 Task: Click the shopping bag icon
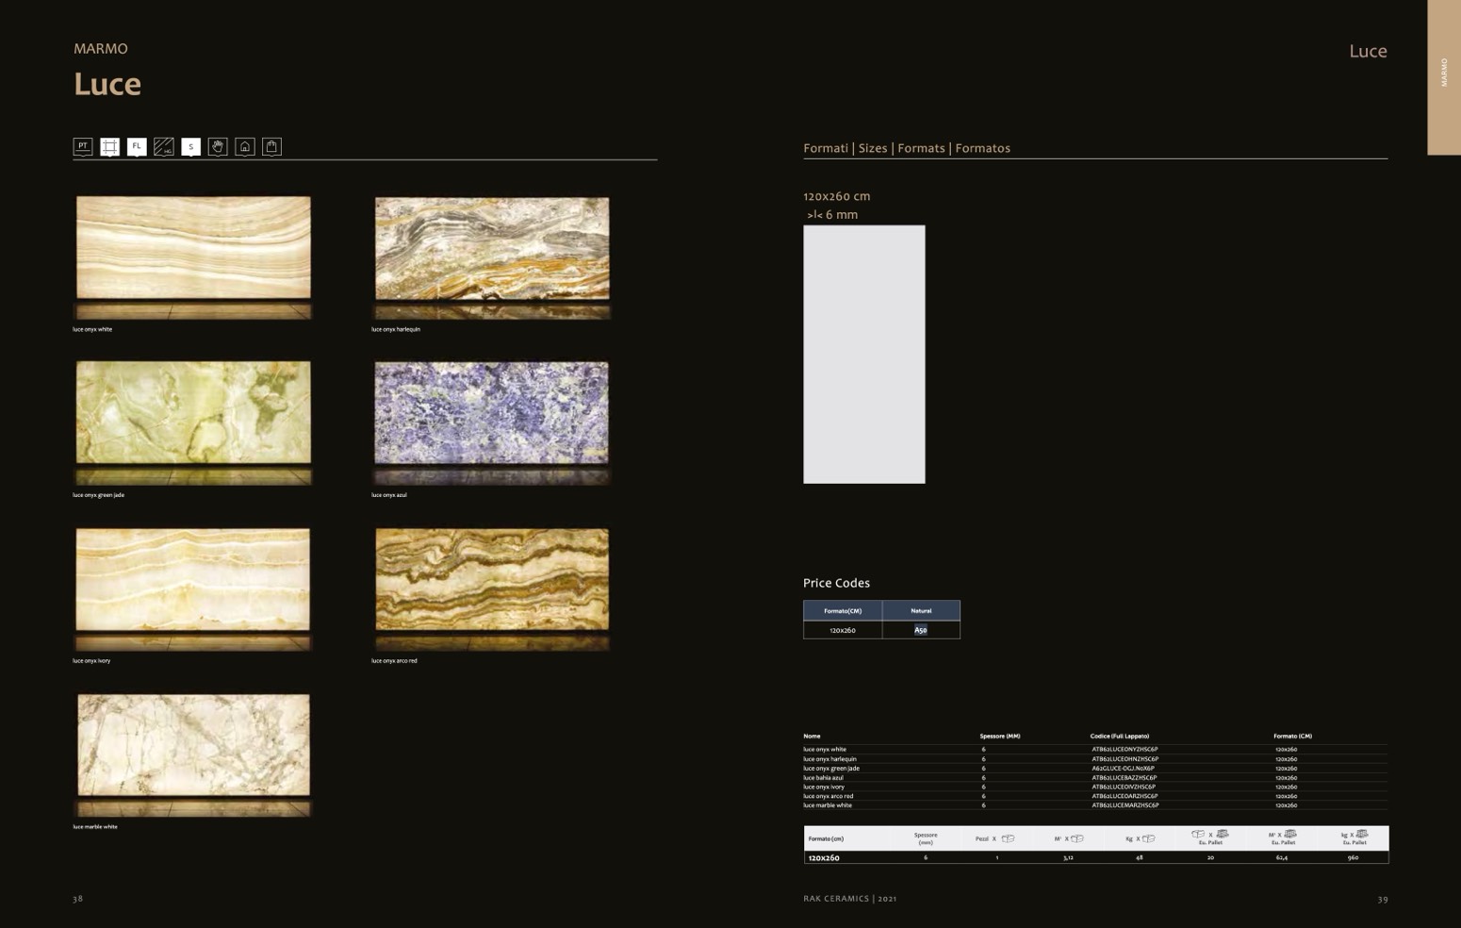[x=271, y=146]
